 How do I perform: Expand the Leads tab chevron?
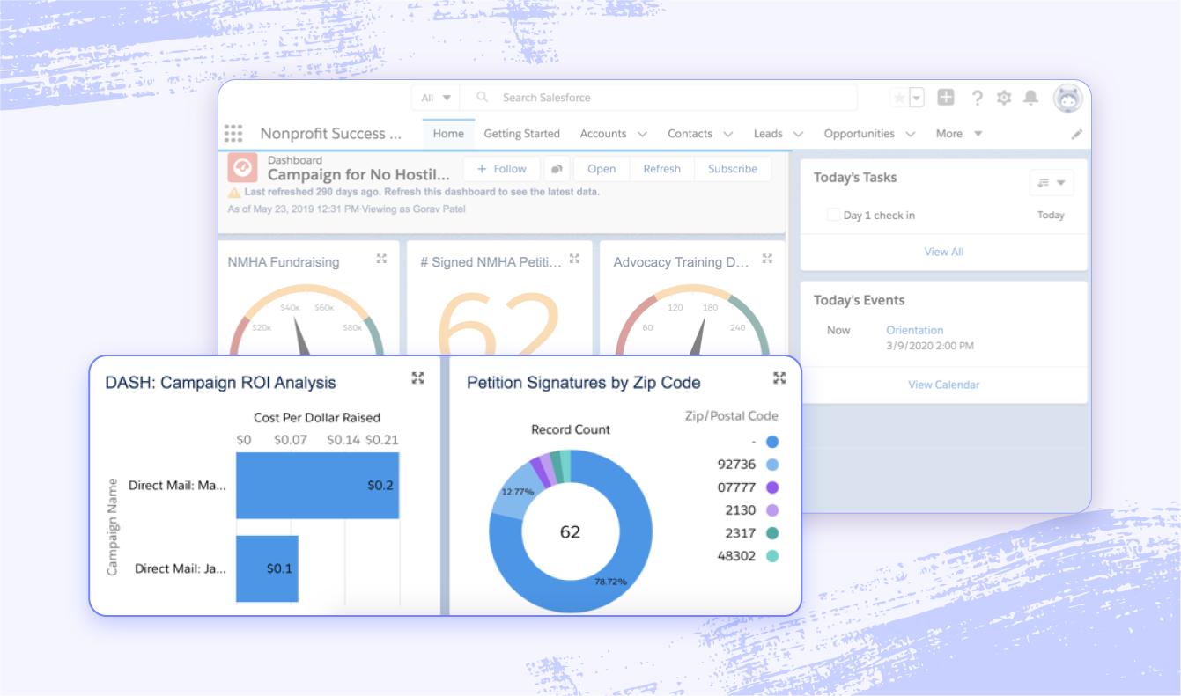(x=799, y=135)
